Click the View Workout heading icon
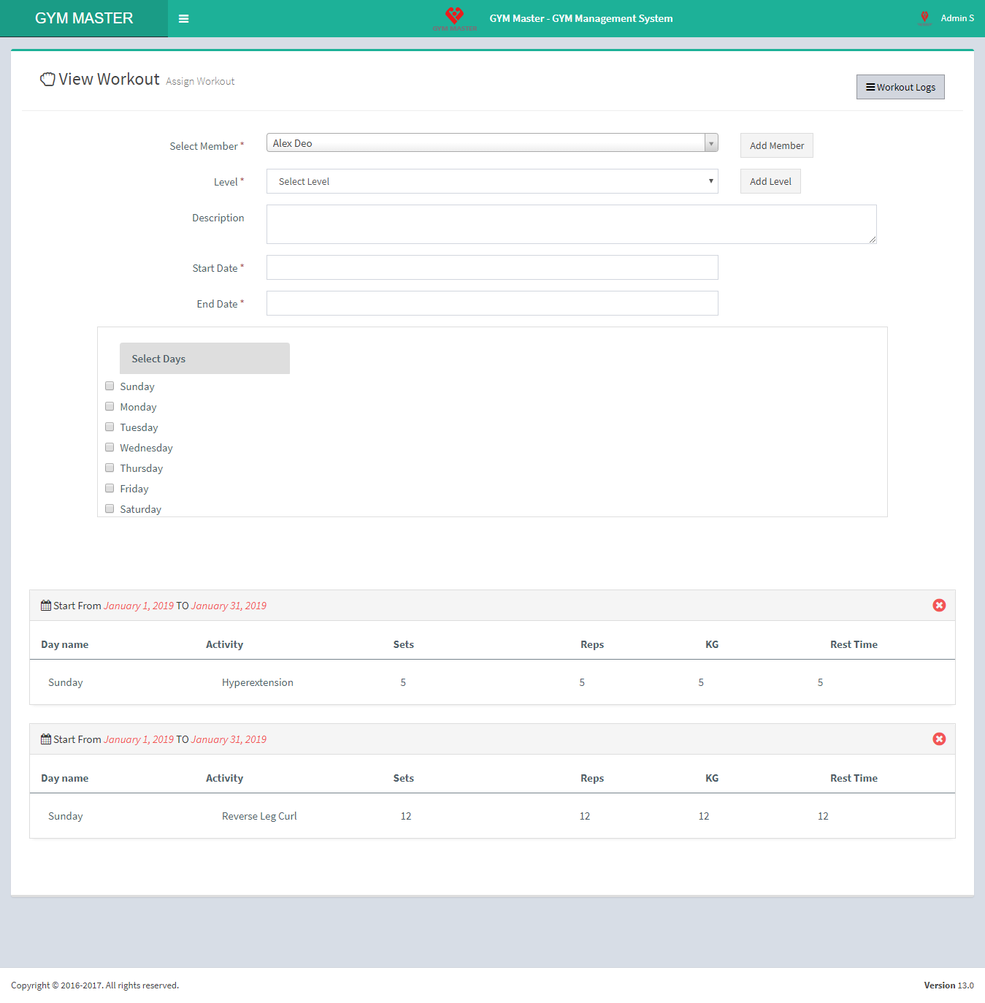The width and height of the screenshot is (985, 1003). click(x=47, y=80)
